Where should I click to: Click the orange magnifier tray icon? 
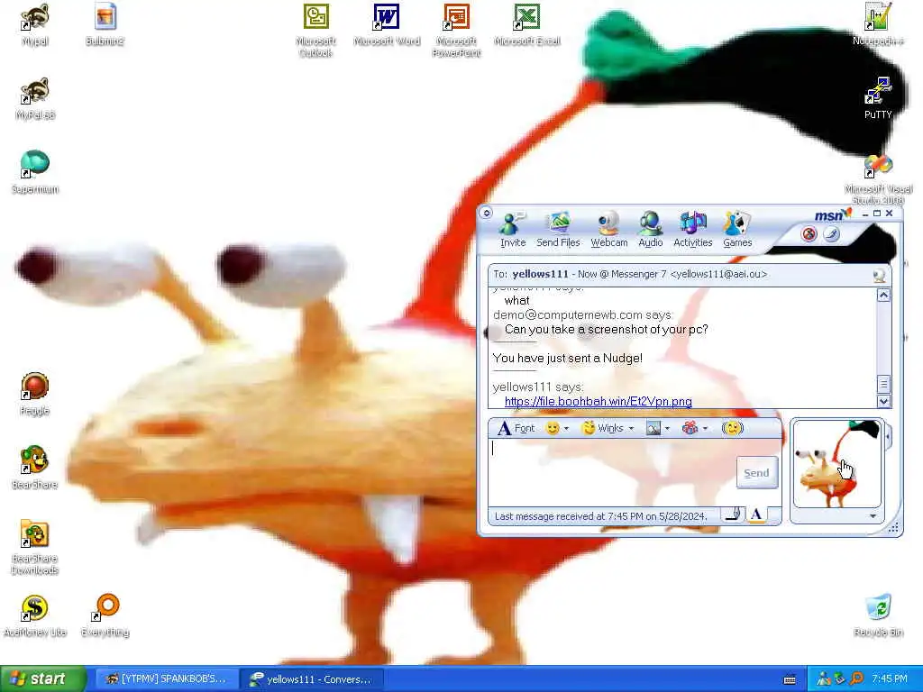(856, 679)
